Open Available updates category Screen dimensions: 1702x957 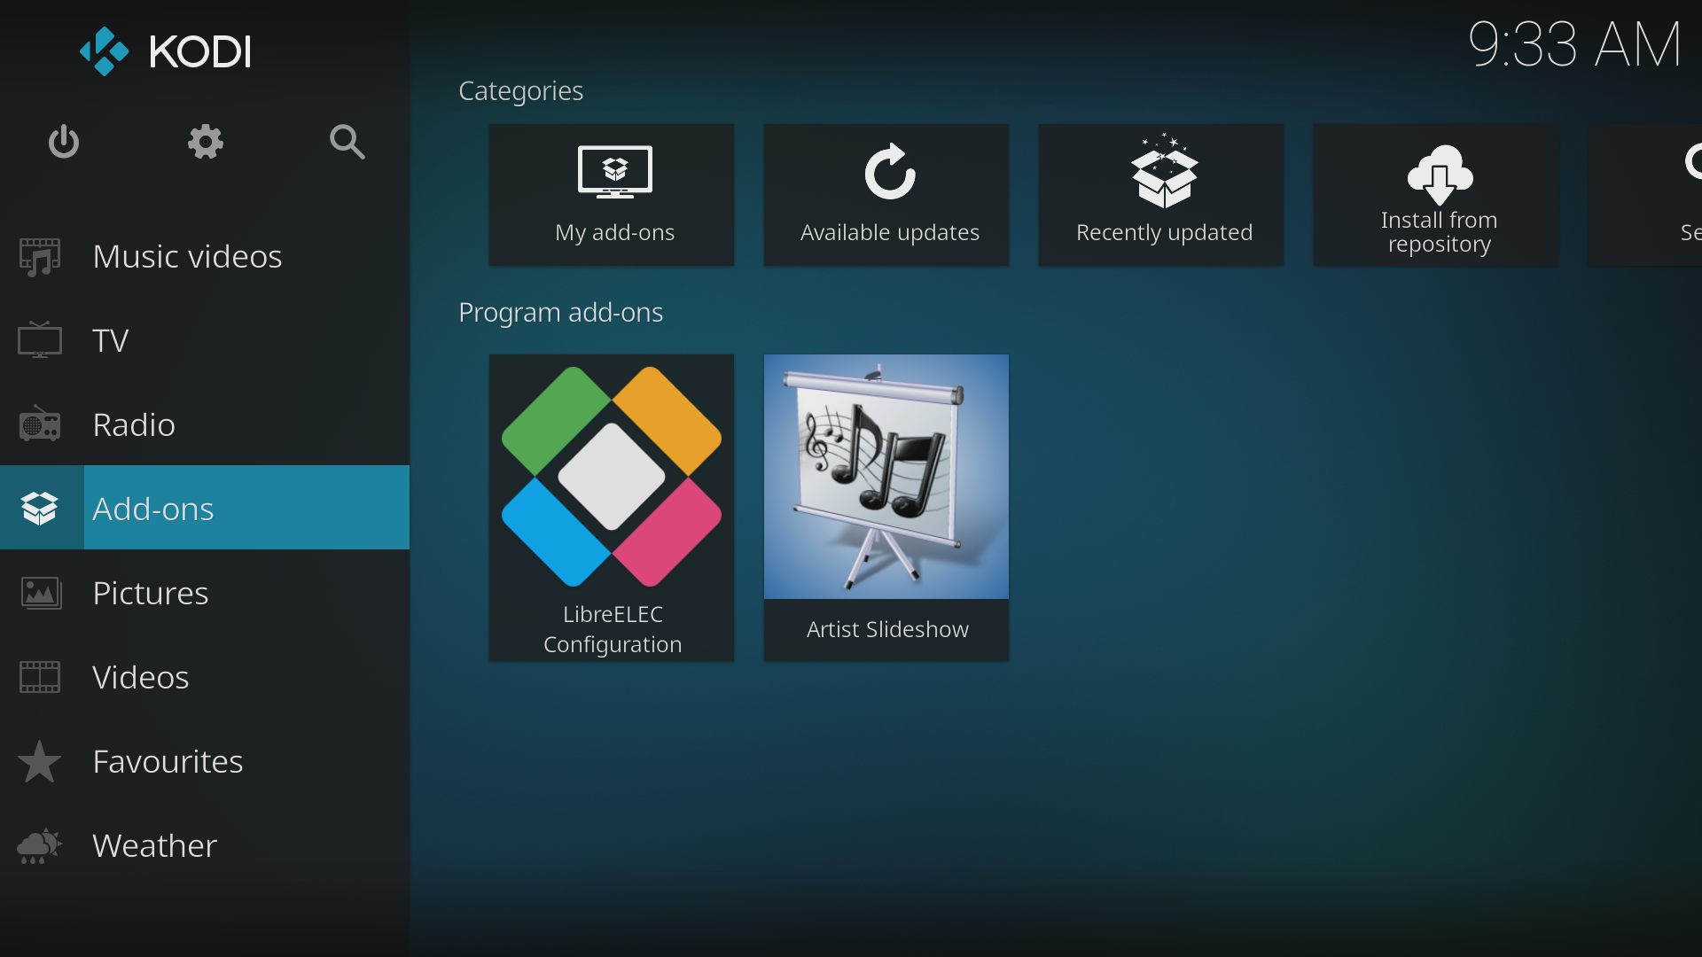(x=886, y=195)
